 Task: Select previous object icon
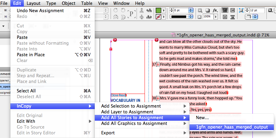click(149, 10)
